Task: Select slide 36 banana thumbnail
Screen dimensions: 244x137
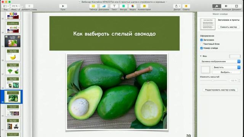Action: coord(13,55)
